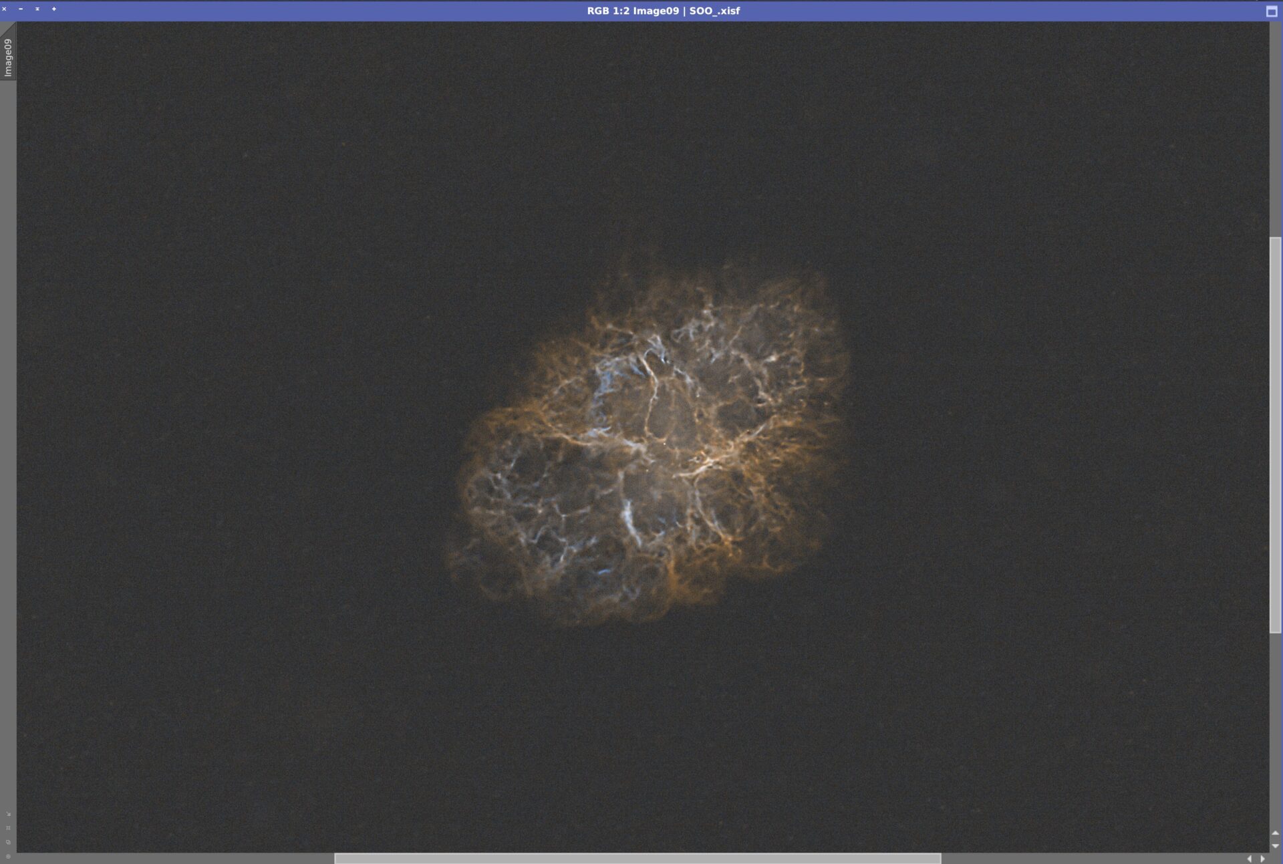This screenshot has width=1283, height=864.
Task: Click scroll left arrow on horizontal bar
Action: coord(1249,859)
